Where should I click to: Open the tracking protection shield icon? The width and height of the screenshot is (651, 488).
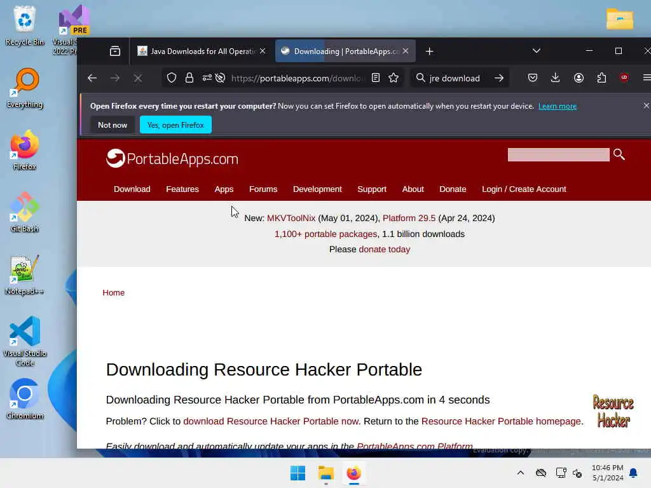pyautogui.click(x=172, y=78)
